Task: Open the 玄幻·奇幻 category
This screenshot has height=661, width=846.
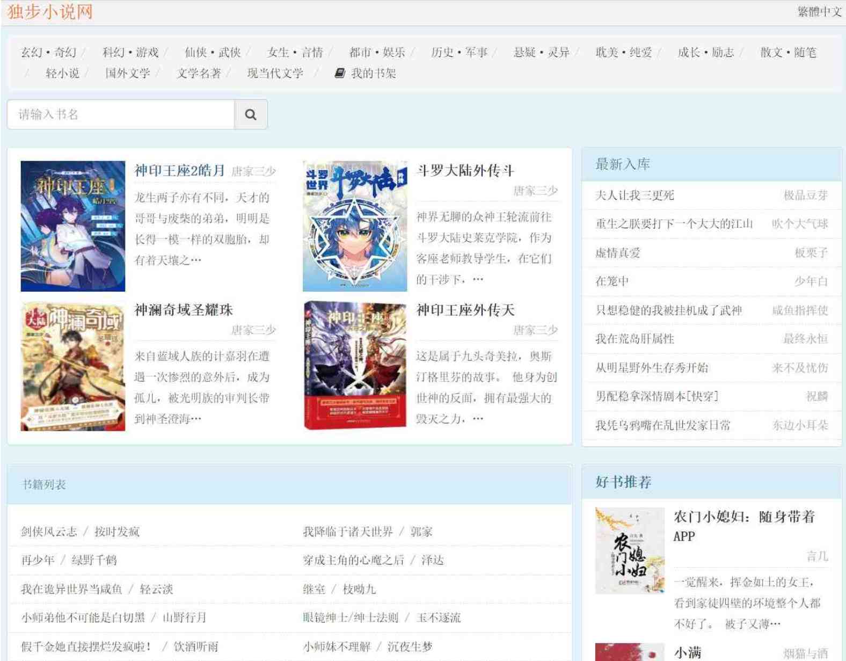Action: pyautogui.click(x=49, y=52)
